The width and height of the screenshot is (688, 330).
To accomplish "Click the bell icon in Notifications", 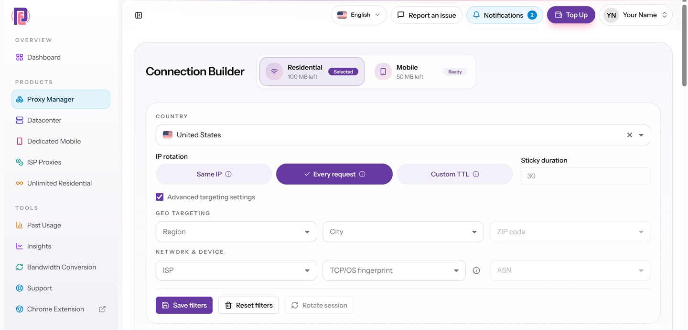I will tap(476, 15).
